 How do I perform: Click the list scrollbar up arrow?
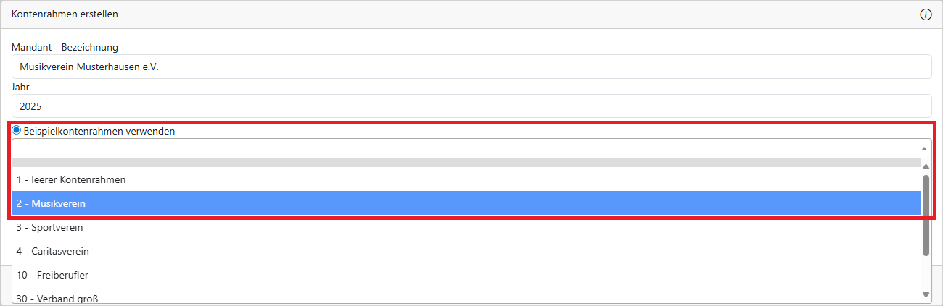(926, 167)
